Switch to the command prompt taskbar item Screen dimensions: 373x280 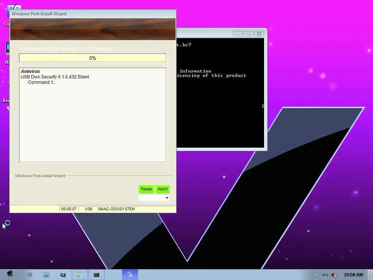click(x=96, y=275)
